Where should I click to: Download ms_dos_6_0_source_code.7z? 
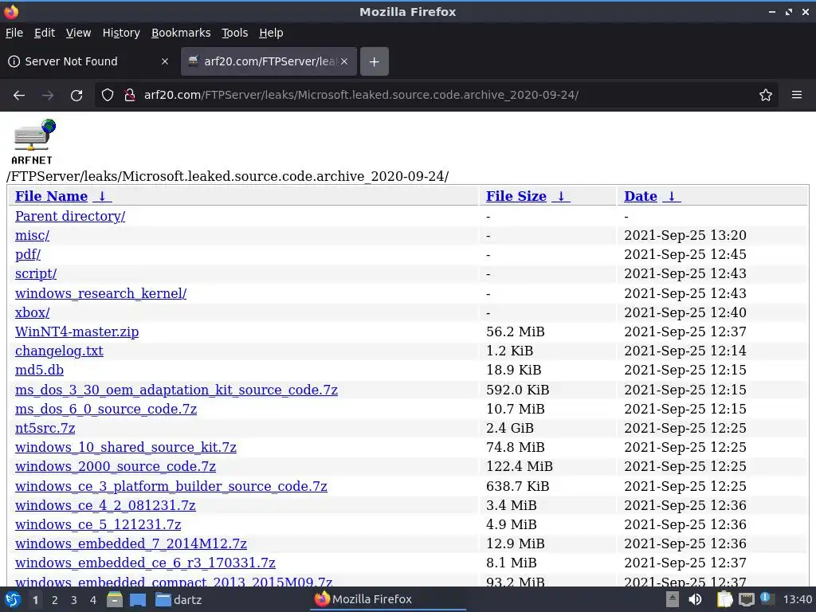106,409
